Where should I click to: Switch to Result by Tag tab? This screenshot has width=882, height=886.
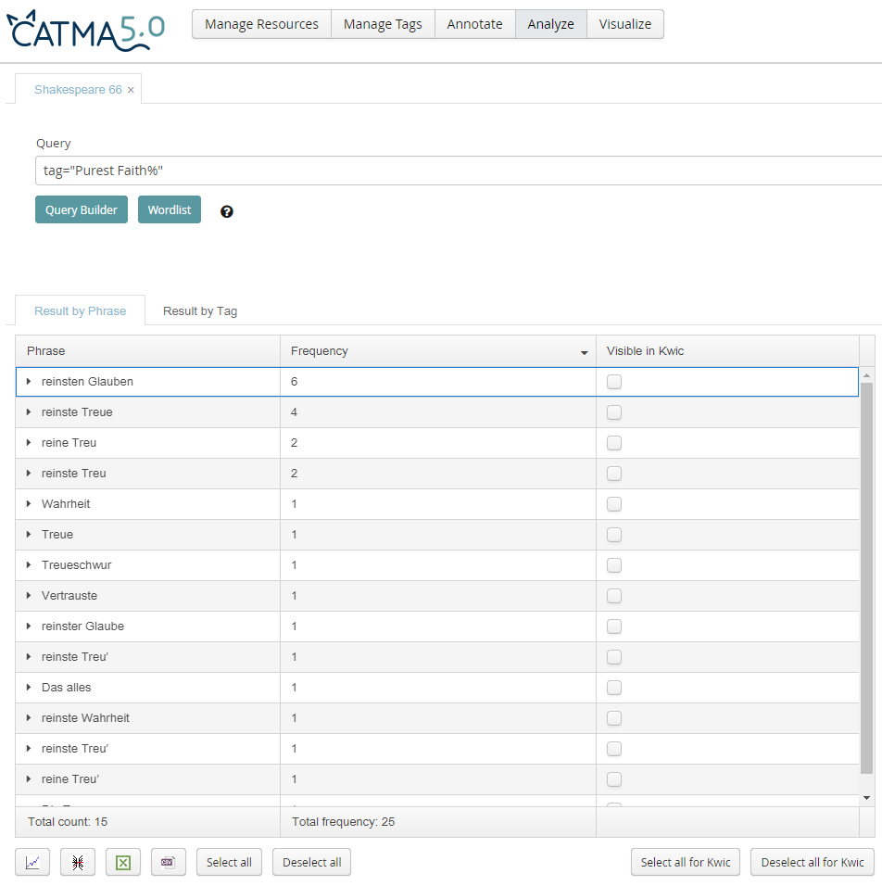[x=200, y=311]
